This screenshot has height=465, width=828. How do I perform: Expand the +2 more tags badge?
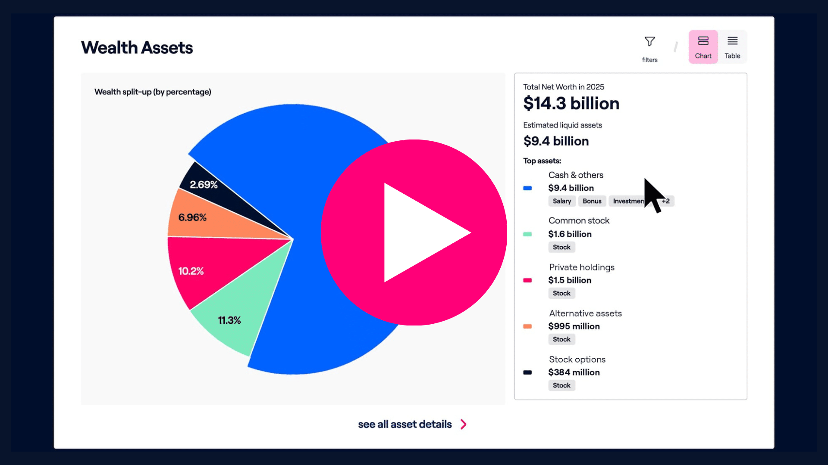666,201
